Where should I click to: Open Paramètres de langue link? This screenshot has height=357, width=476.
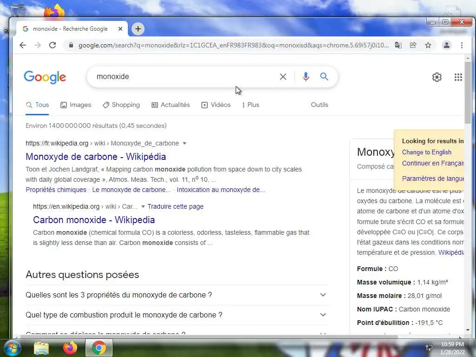coord(433,178)
